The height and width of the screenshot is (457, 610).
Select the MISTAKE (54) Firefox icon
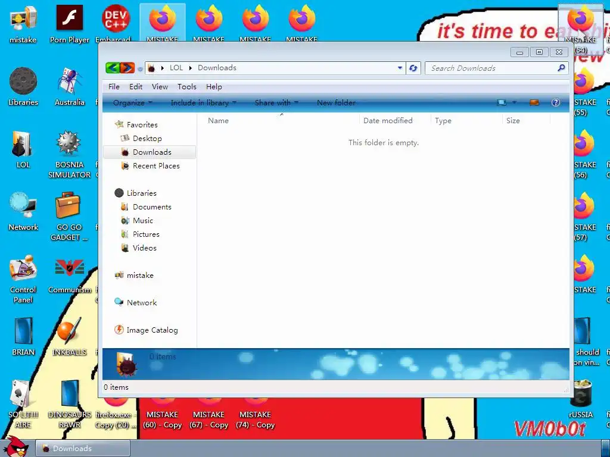580,30
